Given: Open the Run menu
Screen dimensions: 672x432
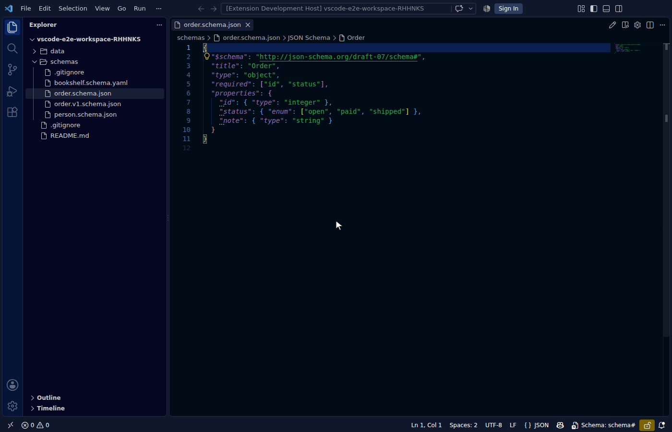Looking at the screenshot, I should pos(140,9).
